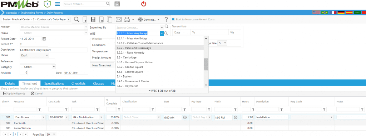Image resolution: width=366 pixels, height=136 pixels.
Task: Open the 04 - Mobilization task dropdown
Action: coord(101,117)
